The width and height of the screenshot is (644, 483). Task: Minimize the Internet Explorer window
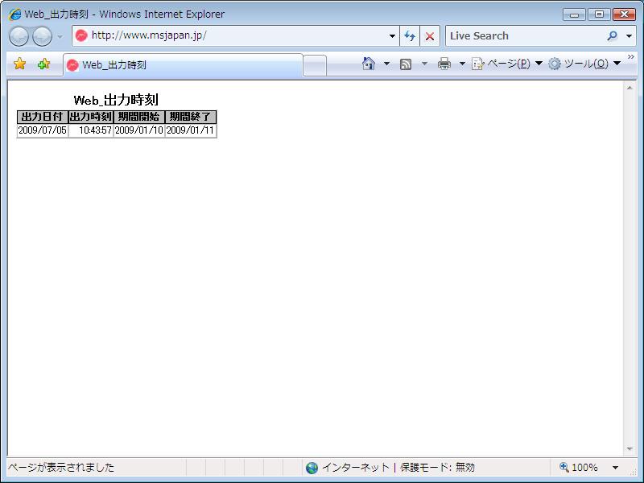pyautogui.click(x=574, y=14)
